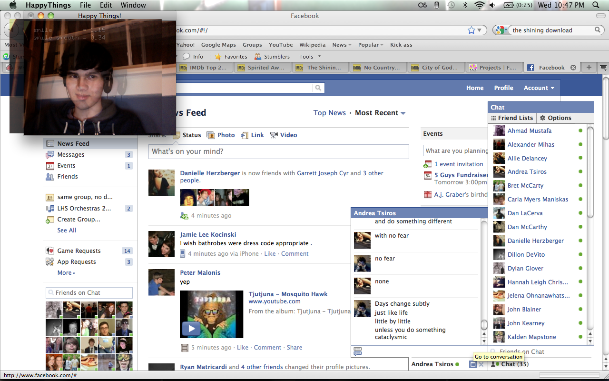Click the Friends on Chat search field
The image size is (609, 381).
(x=89, y=293)
